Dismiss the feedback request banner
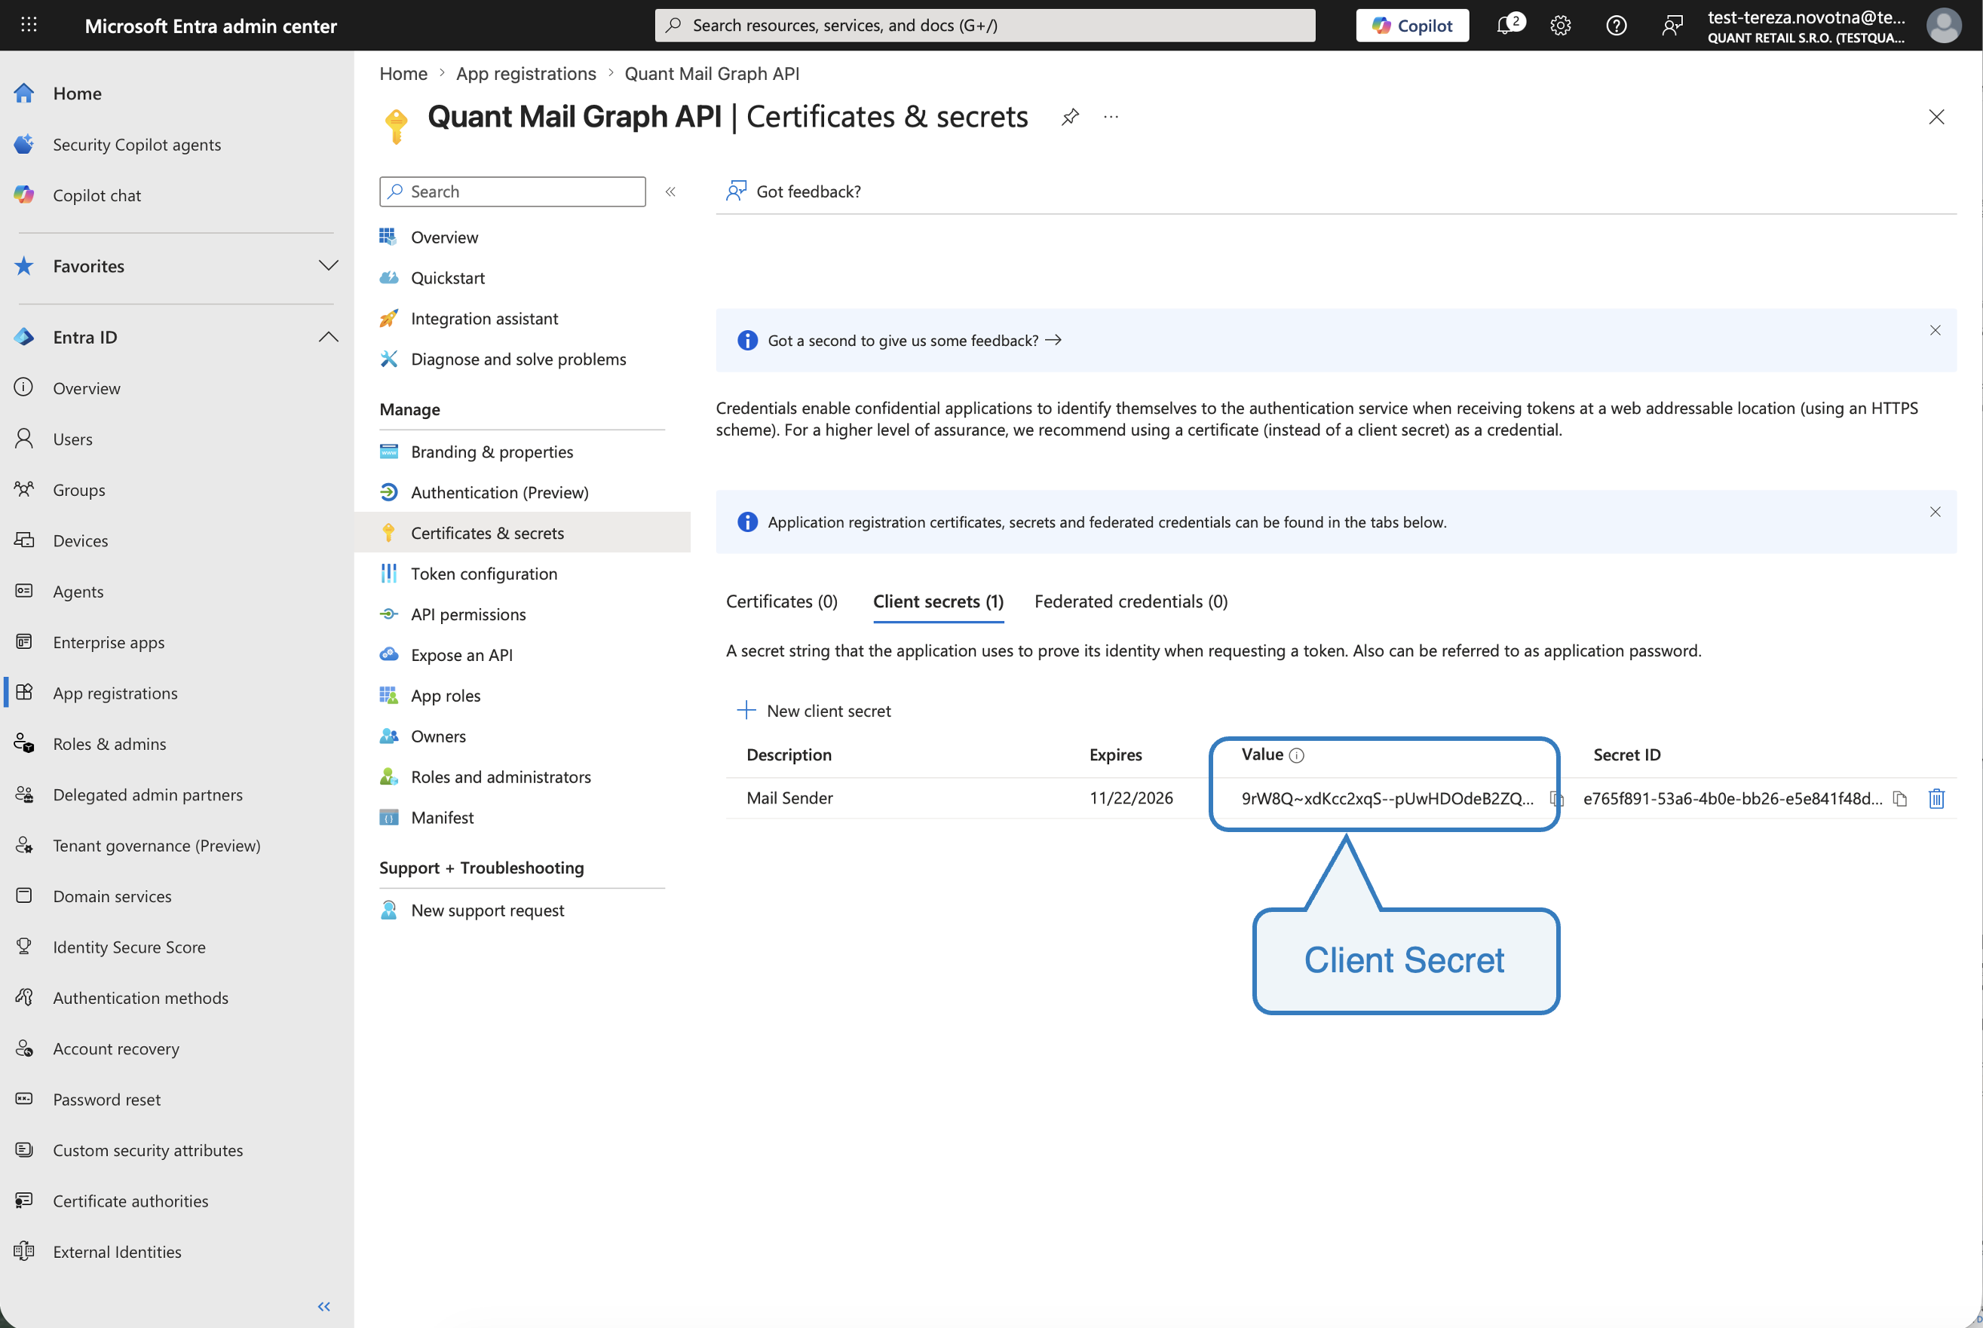This screenshot has height=1328, width=1983. click(x=1935, y=330)
